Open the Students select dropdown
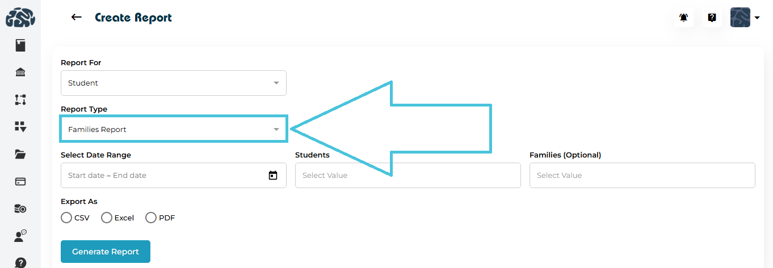The image size is (773, 268). [407, 176]
